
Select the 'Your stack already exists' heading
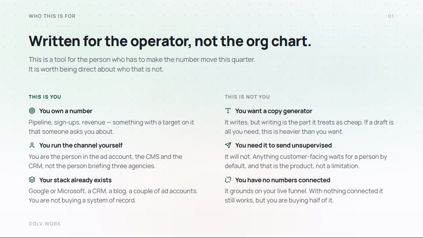75,180
